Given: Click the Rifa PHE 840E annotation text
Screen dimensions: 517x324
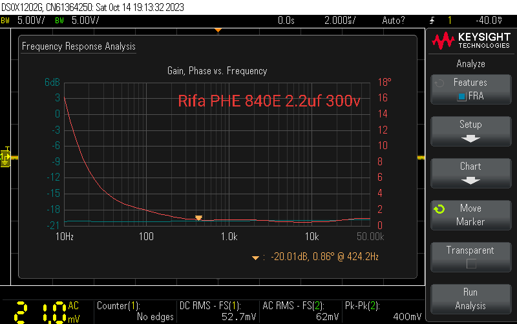Looking at the screenshot, I should click(x=269, y=101).
